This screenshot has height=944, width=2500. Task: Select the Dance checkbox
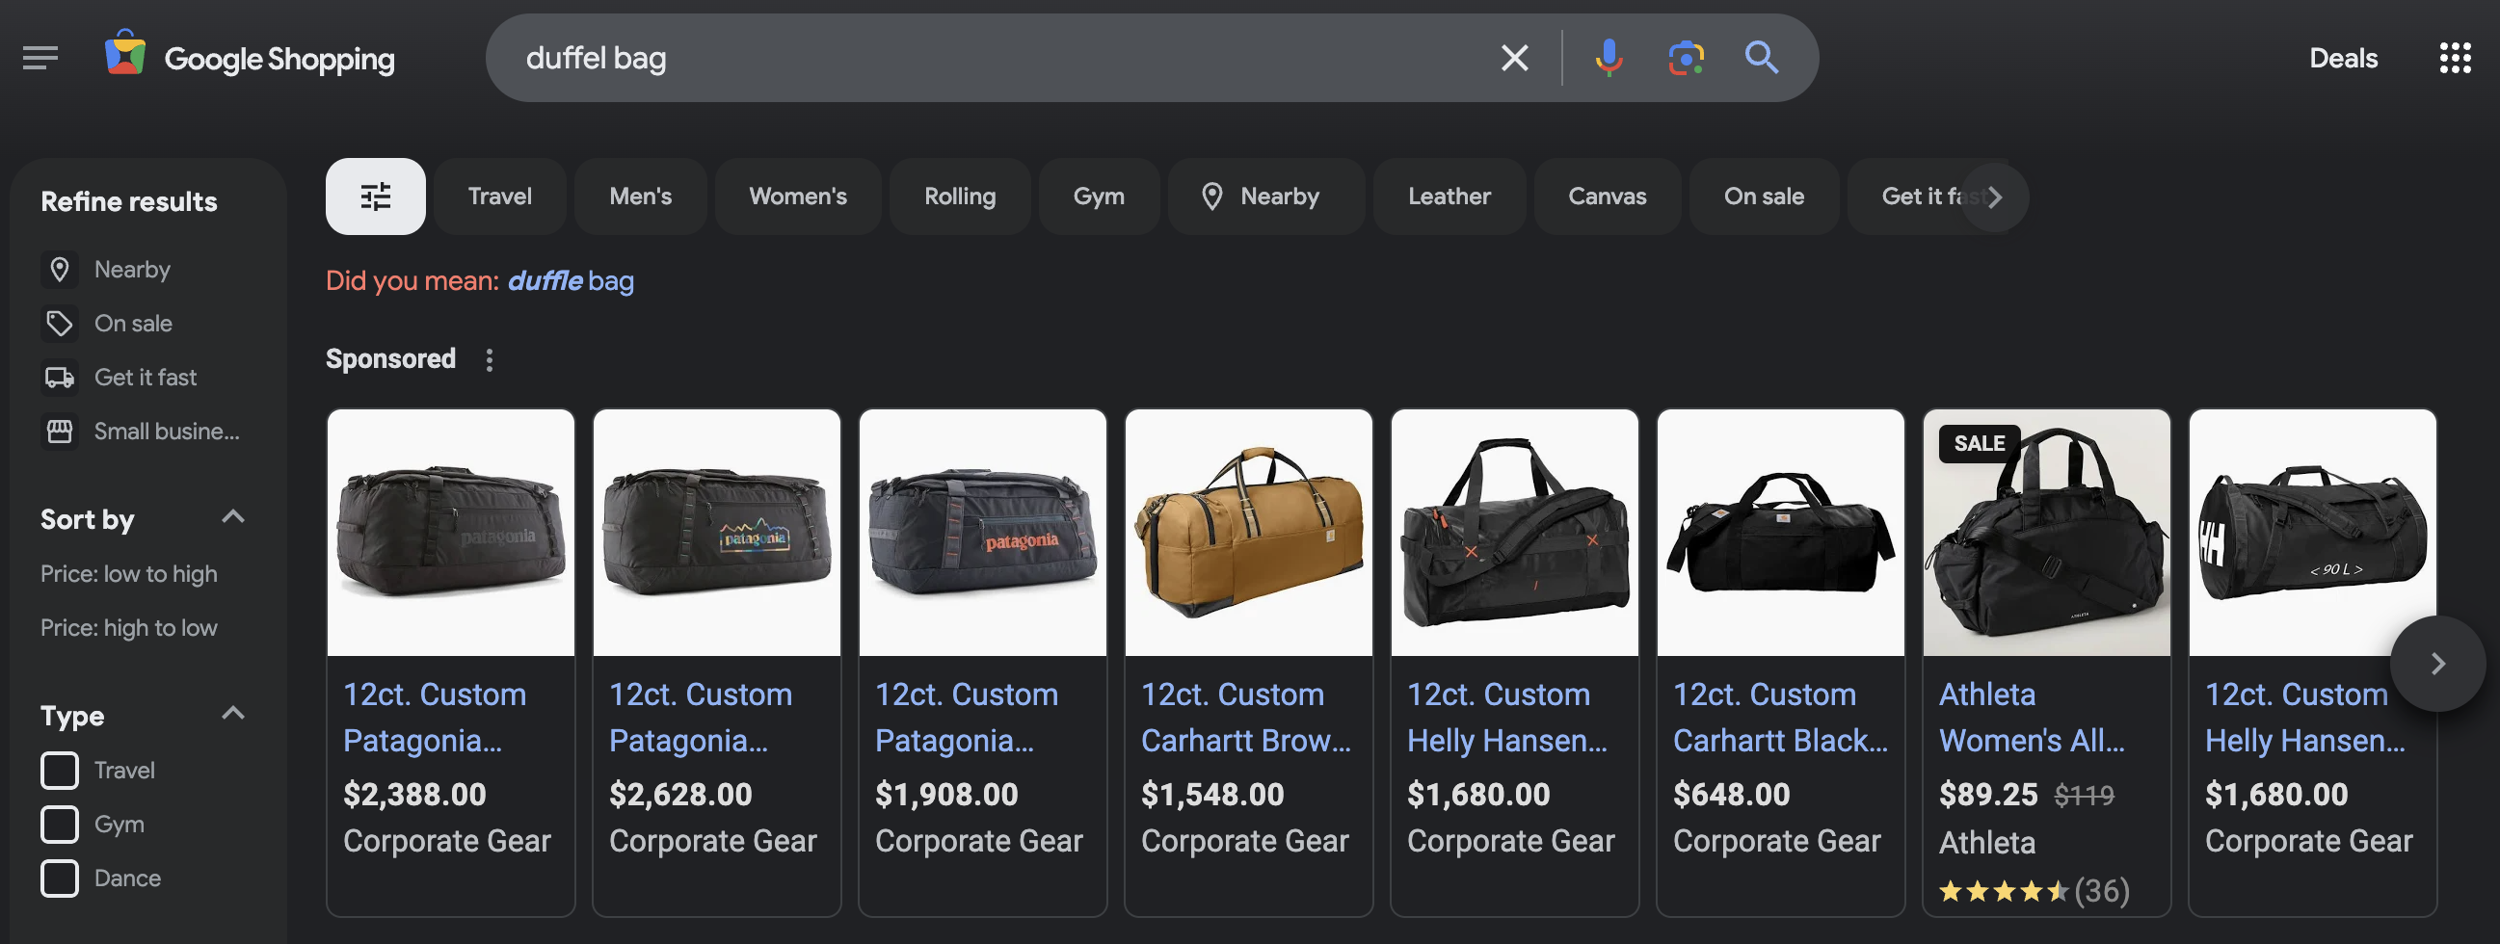click(x=59, y=878)
